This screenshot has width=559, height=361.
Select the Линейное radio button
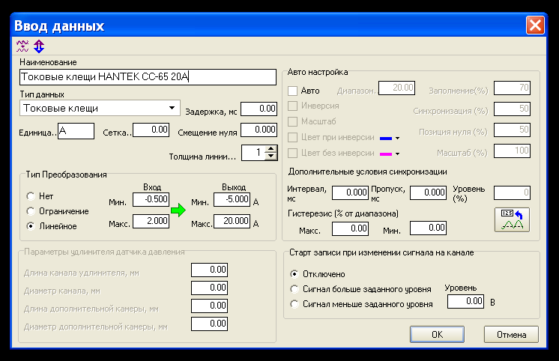[x=31, y=226]
